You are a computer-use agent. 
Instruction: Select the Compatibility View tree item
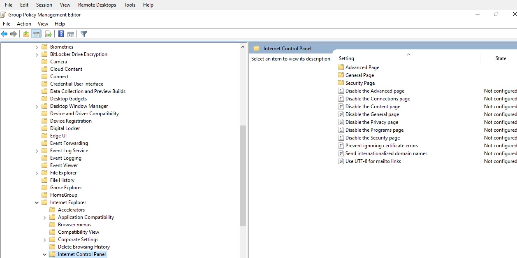(79, 232)
